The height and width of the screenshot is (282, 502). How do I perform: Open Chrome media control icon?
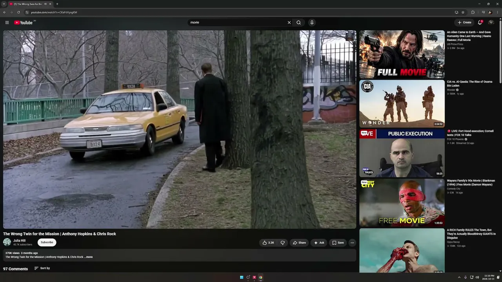(483, 12)
